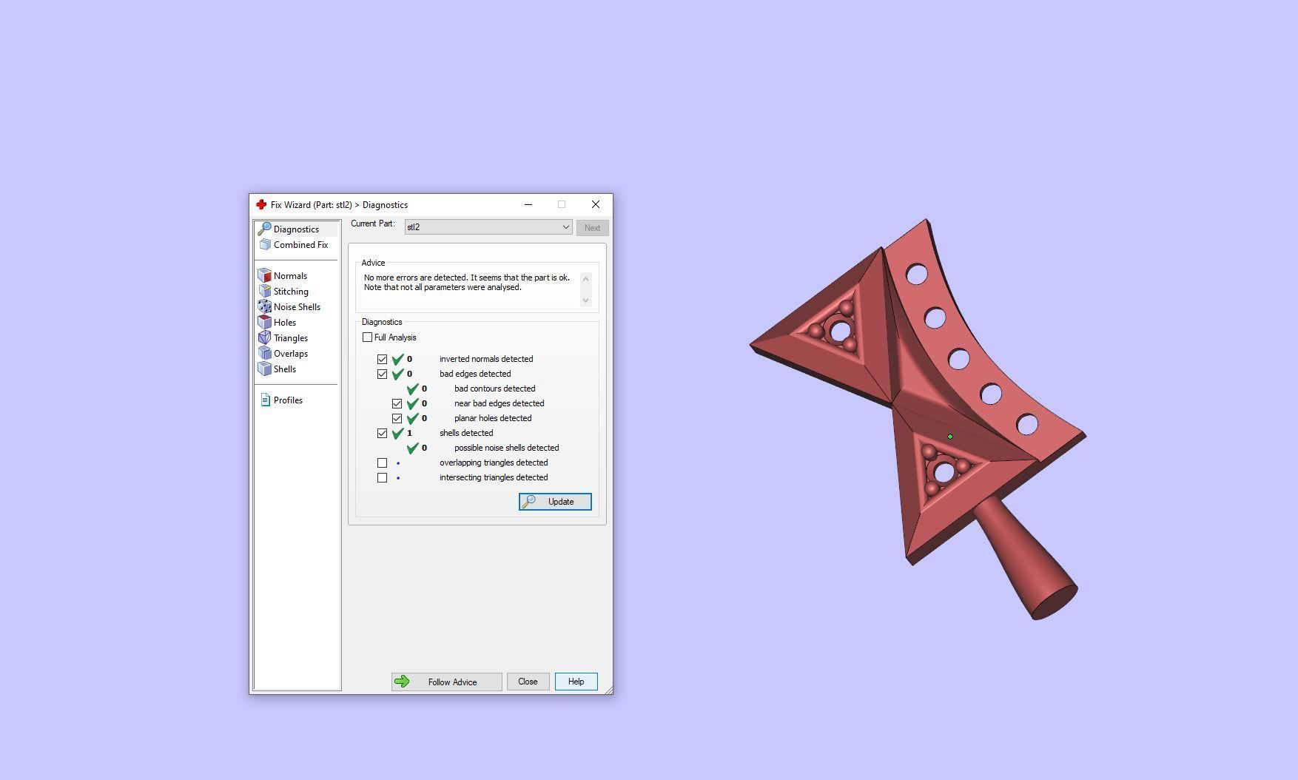Click the Profiles document icon
The width and height of the screenshot is (1298, 780).
click(x=265, y=400)
